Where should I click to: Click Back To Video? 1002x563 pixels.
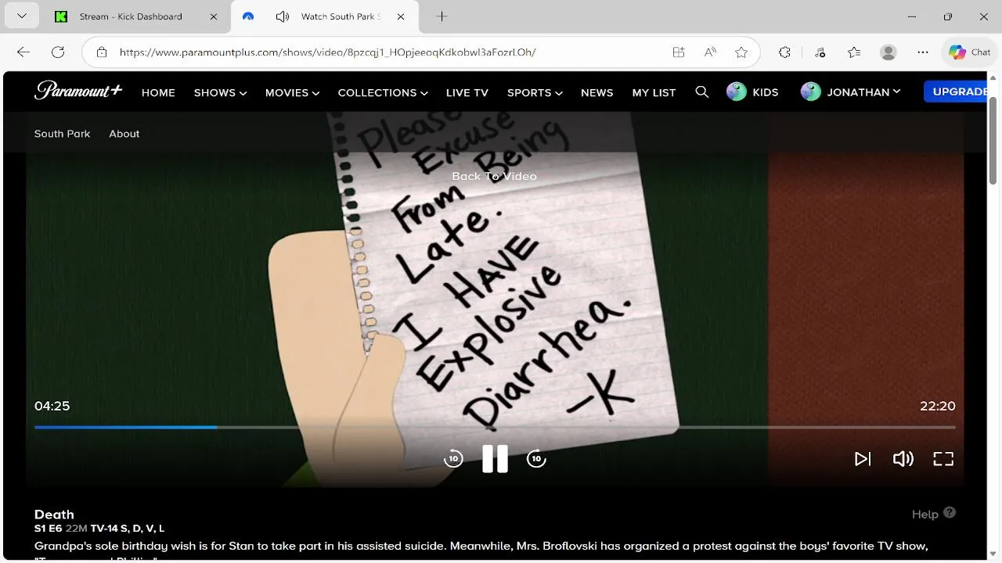(x=494, y=176)
